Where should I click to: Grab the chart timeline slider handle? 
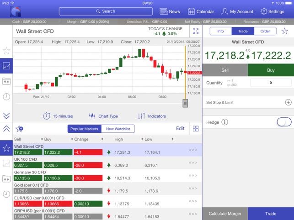coord(185,103)
